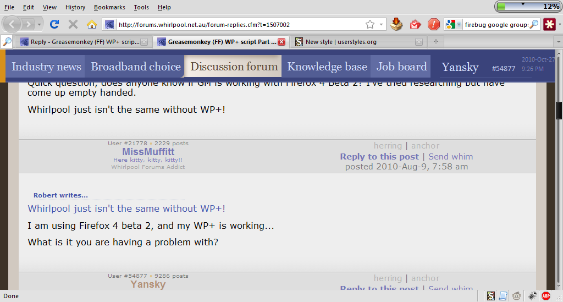563x302 pixels.
Task: Open the Bookmarks menu
Action: coord(109,7)
